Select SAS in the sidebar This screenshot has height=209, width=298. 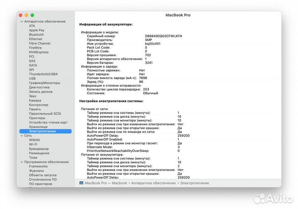[x=32, y=61]
